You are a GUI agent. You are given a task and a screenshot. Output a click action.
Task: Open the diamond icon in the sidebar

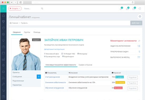click(x=3, y=22)
